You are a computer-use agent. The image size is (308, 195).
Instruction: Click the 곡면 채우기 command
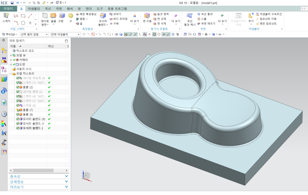click(x=206, y=24)
